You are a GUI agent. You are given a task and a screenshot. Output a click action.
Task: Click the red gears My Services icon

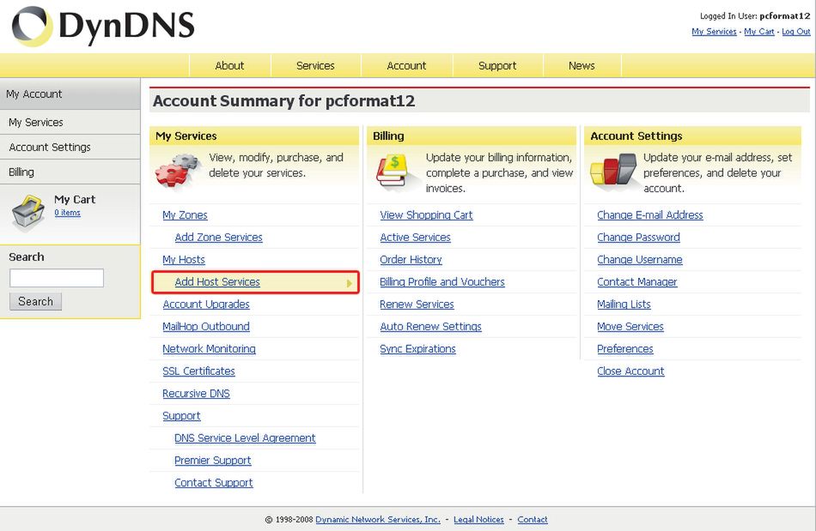tap(177, 171)
